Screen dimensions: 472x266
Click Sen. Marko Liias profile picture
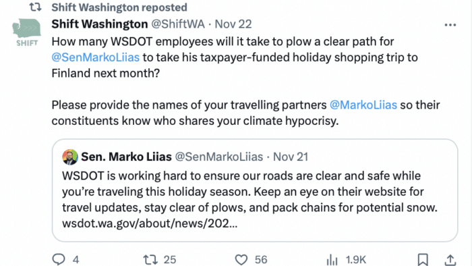coord(70,157)
